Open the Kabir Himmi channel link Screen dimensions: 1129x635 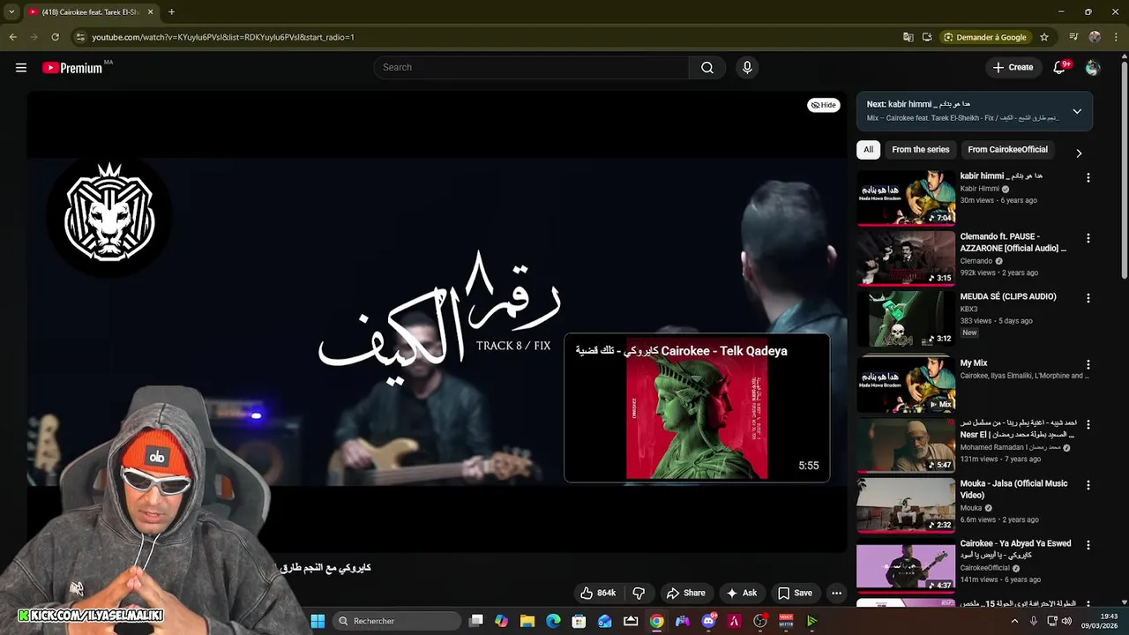point(979,189)
